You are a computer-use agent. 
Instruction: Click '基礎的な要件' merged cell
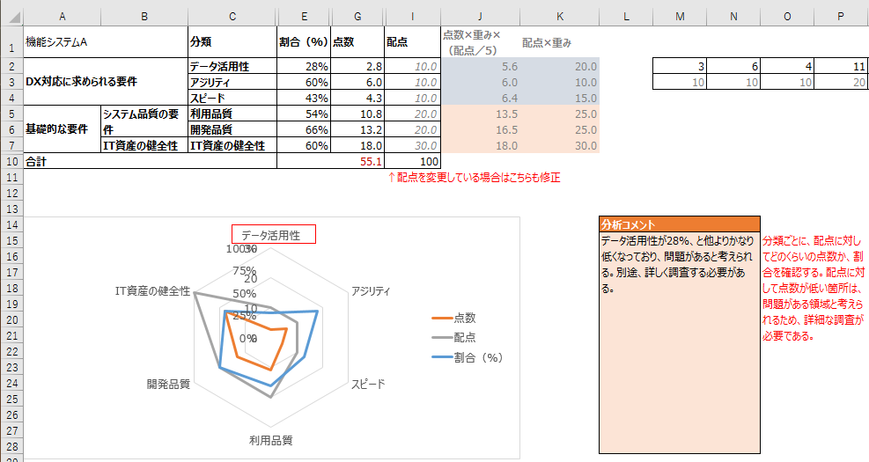[x=62, y=129]
